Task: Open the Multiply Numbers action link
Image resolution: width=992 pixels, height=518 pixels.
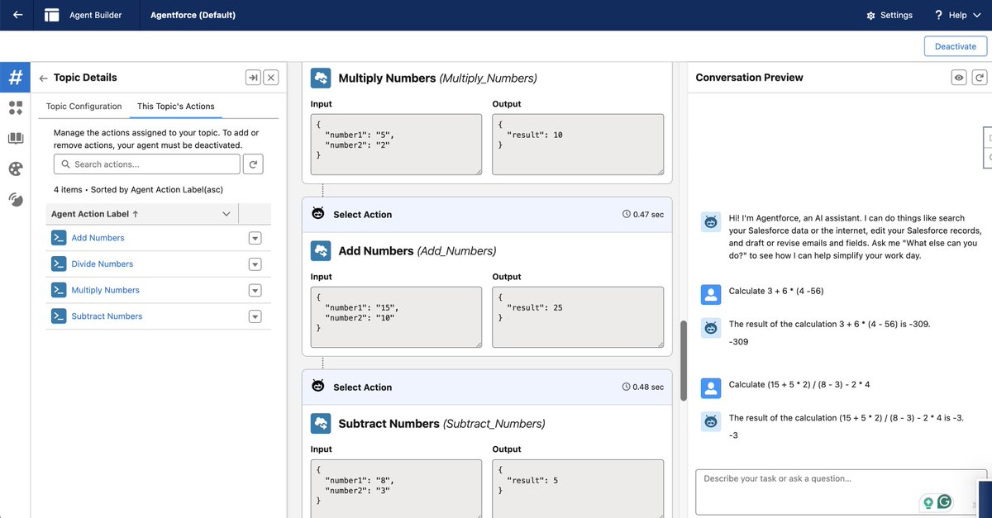Action: [x=106, y=290]
